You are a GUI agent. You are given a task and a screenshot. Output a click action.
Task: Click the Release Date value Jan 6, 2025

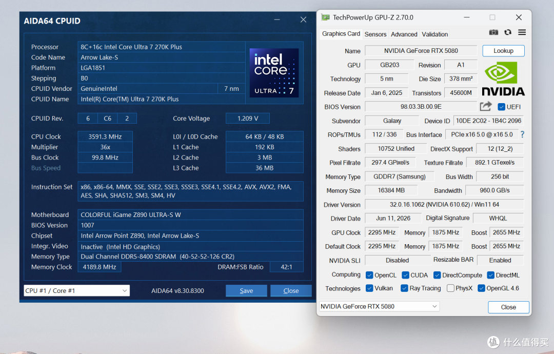coord(387,92)
